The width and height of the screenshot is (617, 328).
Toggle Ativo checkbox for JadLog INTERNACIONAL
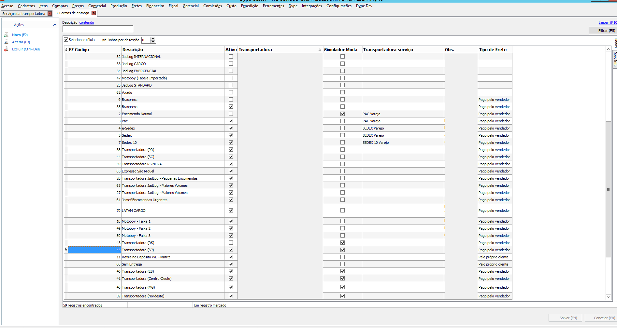coord(231,57)
